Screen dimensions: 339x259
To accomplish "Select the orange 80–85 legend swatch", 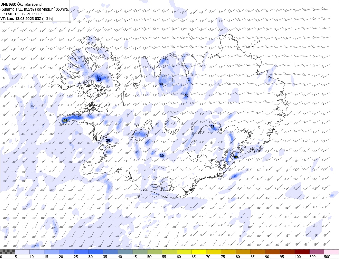I will tap(243, 252).
